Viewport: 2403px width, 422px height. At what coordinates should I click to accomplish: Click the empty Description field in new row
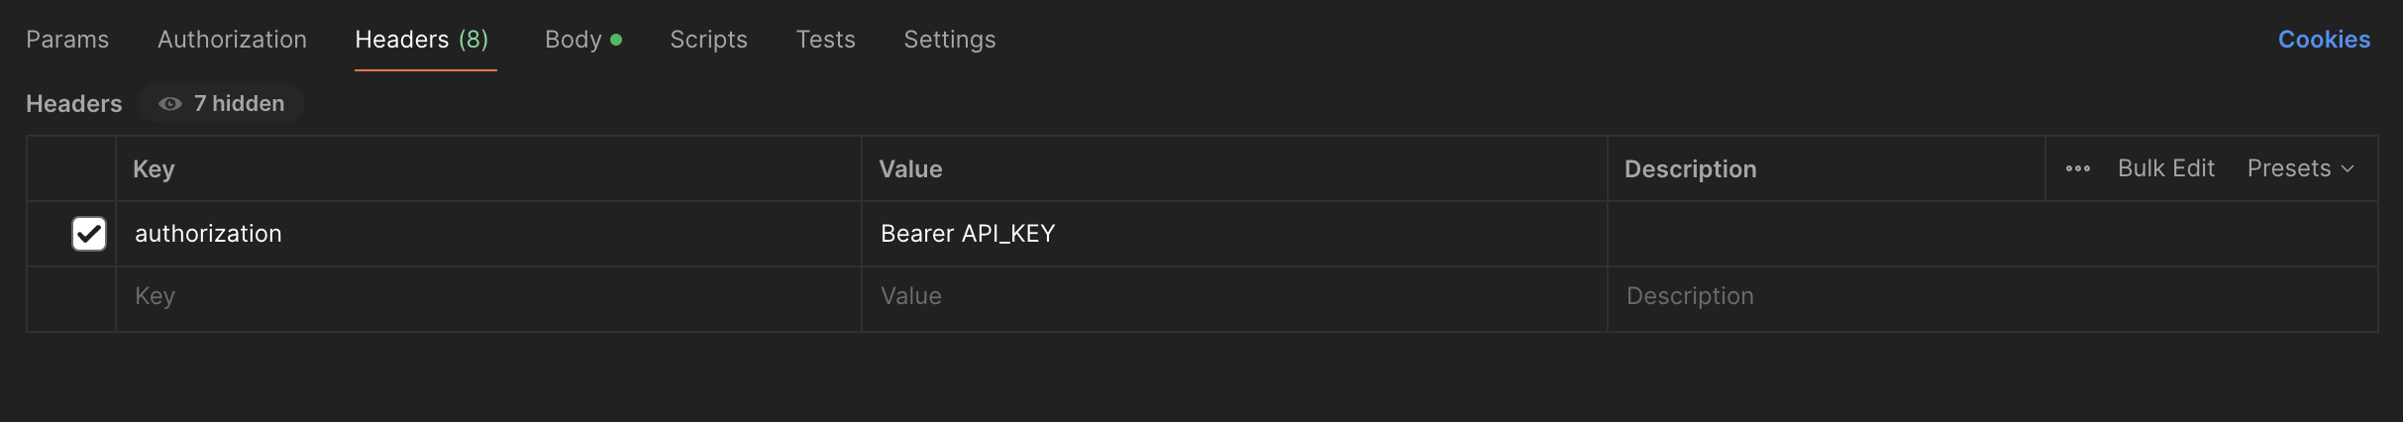pos(1992,297)
